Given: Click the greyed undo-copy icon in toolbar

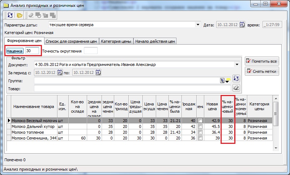Looking at the screenshot, I should 38,15.
